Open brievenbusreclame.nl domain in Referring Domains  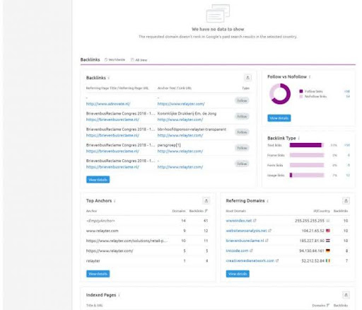coord(245,241)
